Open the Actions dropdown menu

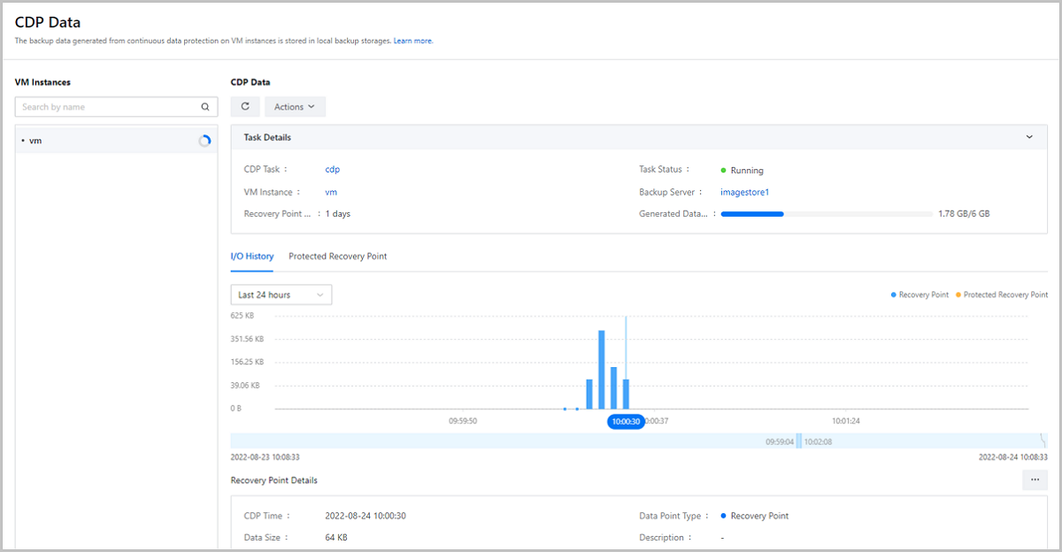pos(295,107)
